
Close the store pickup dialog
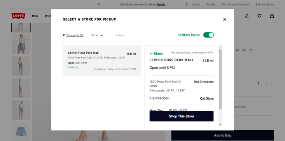click(225, 19)
